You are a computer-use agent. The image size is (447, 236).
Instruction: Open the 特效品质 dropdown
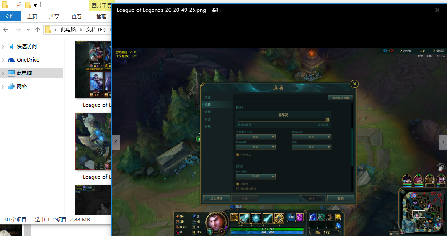pyautogui.click(x=256, y=147)
